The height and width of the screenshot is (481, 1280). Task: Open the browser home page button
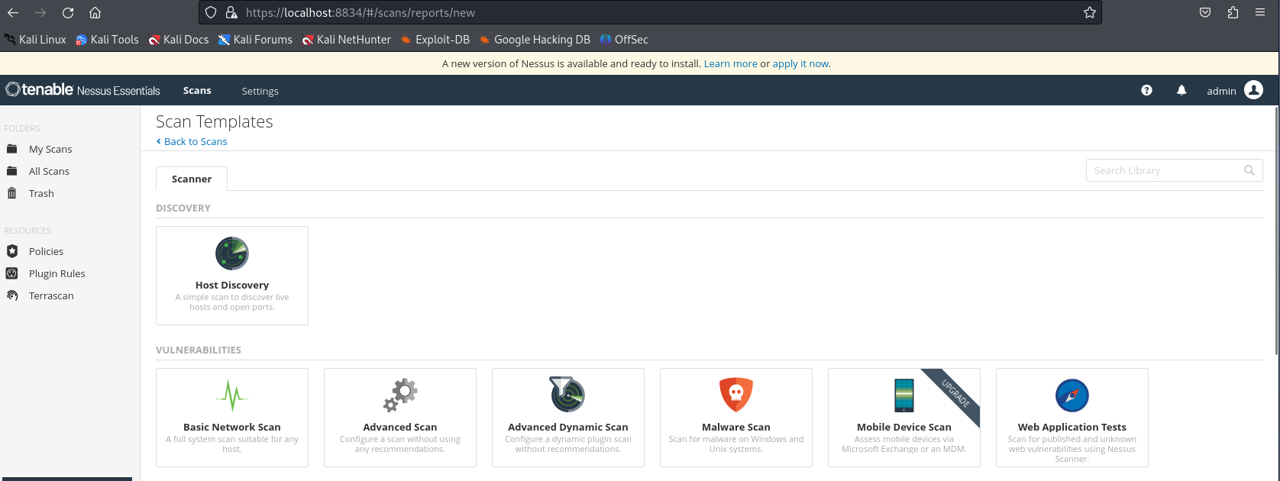(x=95, y=12)
